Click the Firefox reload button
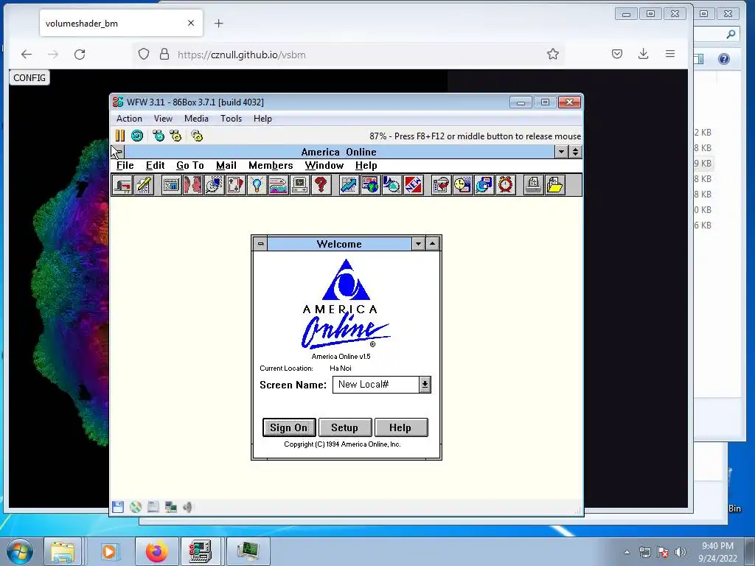This screenshot has height=566, width=755. tap(80, 55)
